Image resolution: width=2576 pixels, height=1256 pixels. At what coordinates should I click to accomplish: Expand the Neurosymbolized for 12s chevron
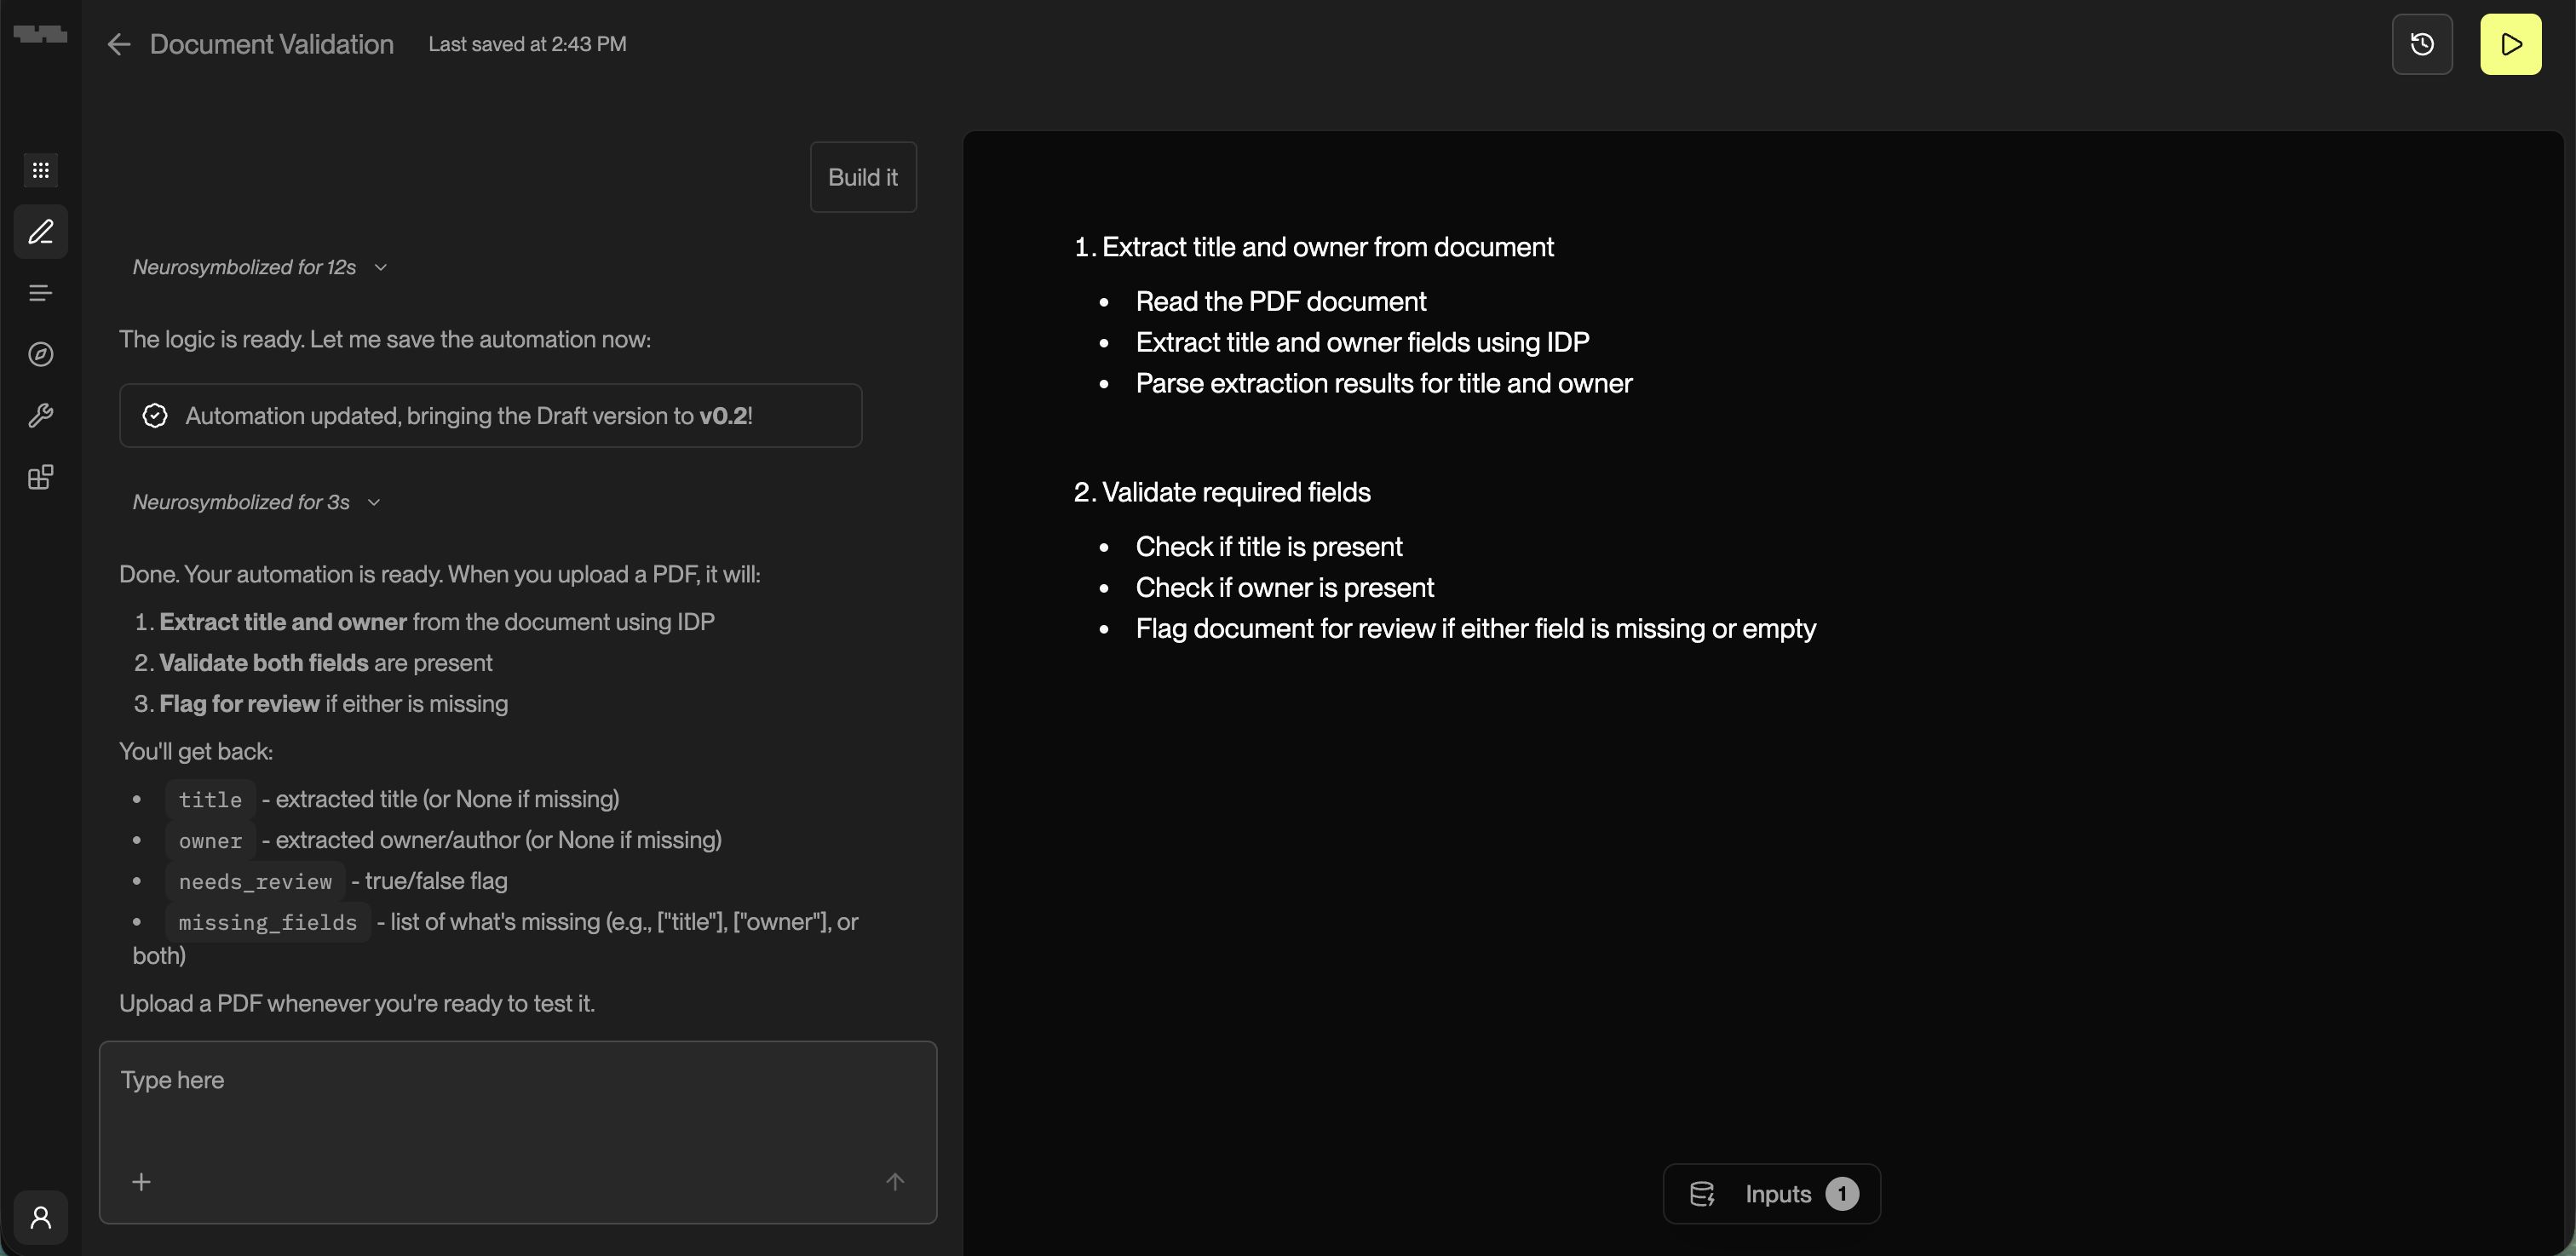[x=380, y=267]
